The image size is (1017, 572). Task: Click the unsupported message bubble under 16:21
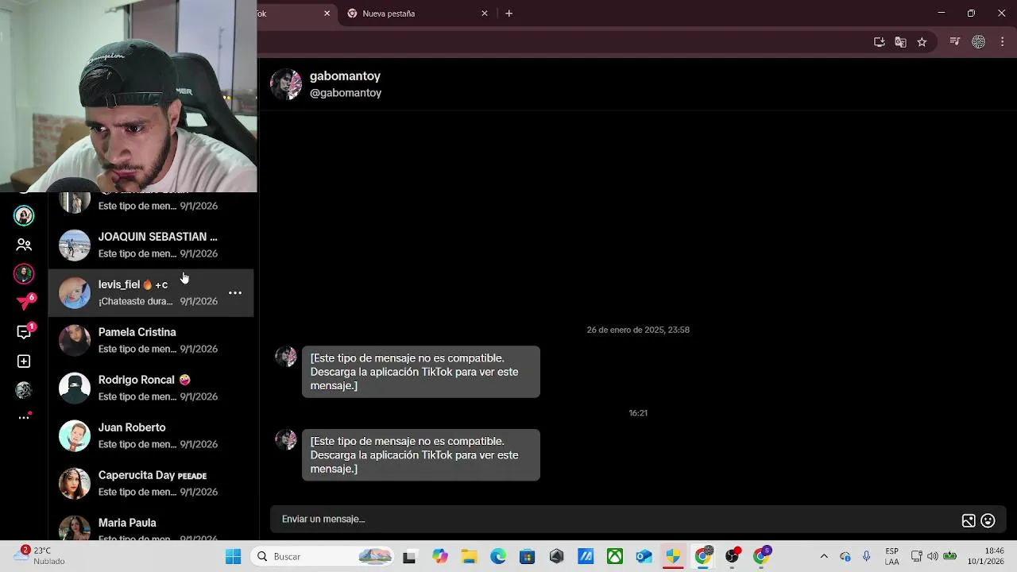(x=421, y=455)
